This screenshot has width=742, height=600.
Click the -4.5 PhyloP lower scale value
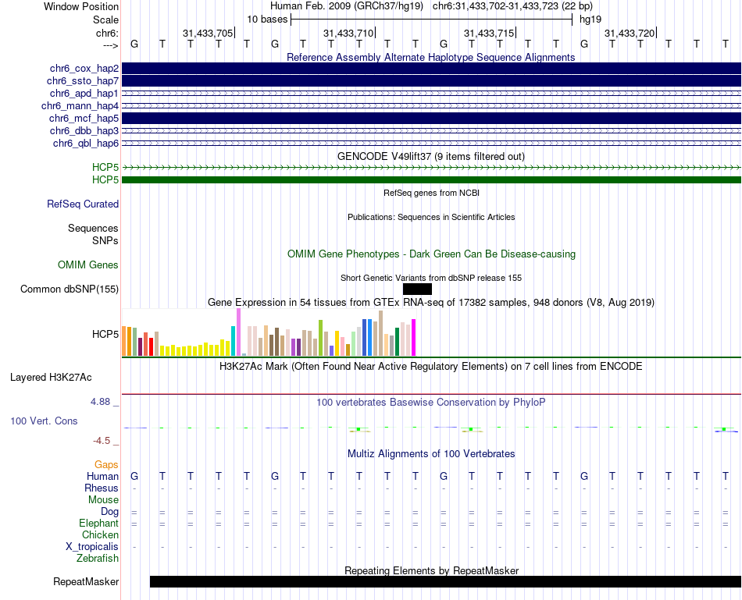(x=102, y=441)
